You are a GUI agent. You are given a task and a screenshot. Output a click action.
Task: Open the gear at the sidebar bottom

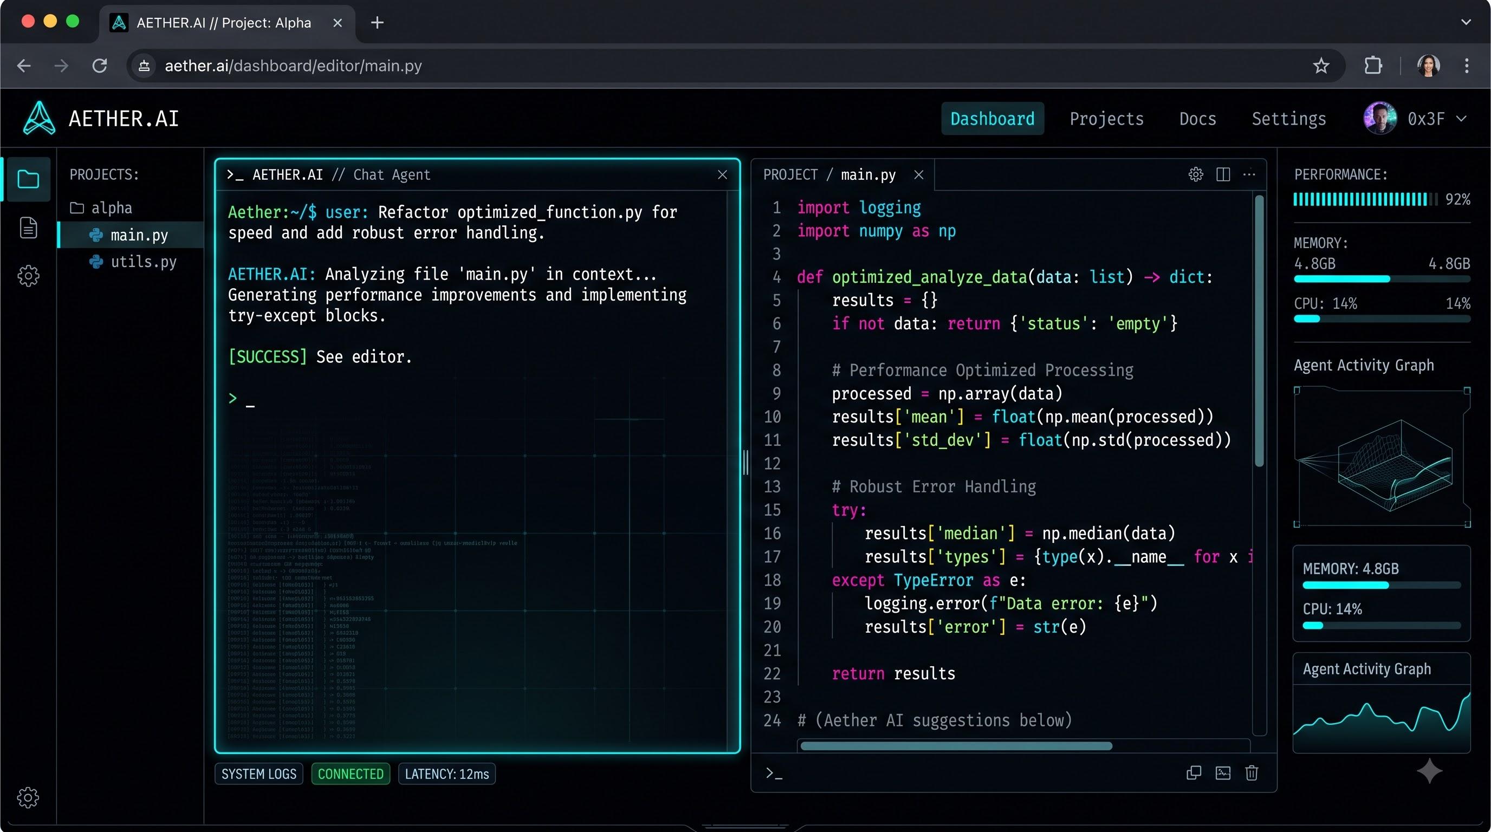pos(28,797)
